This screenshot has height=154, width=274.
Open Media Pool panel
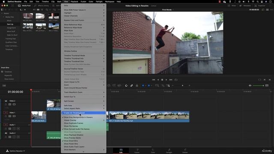click(x=24, y=6)
